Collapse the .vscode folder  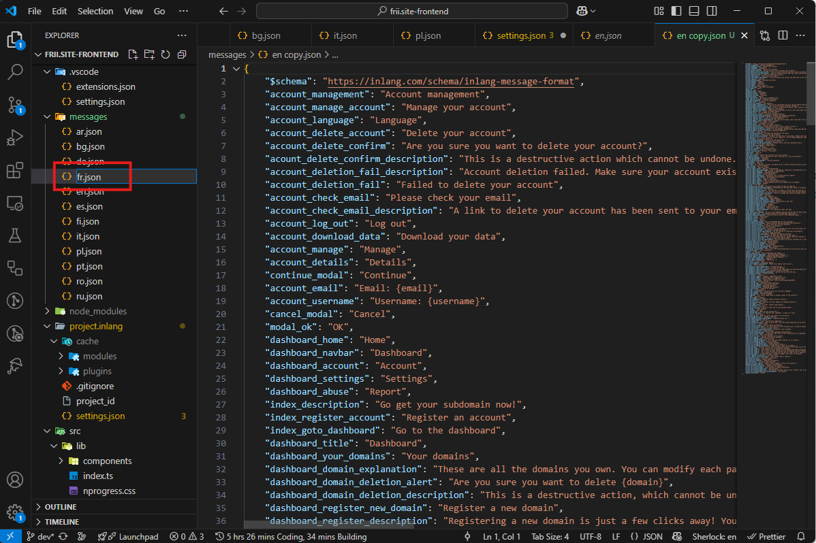[48, 71]
